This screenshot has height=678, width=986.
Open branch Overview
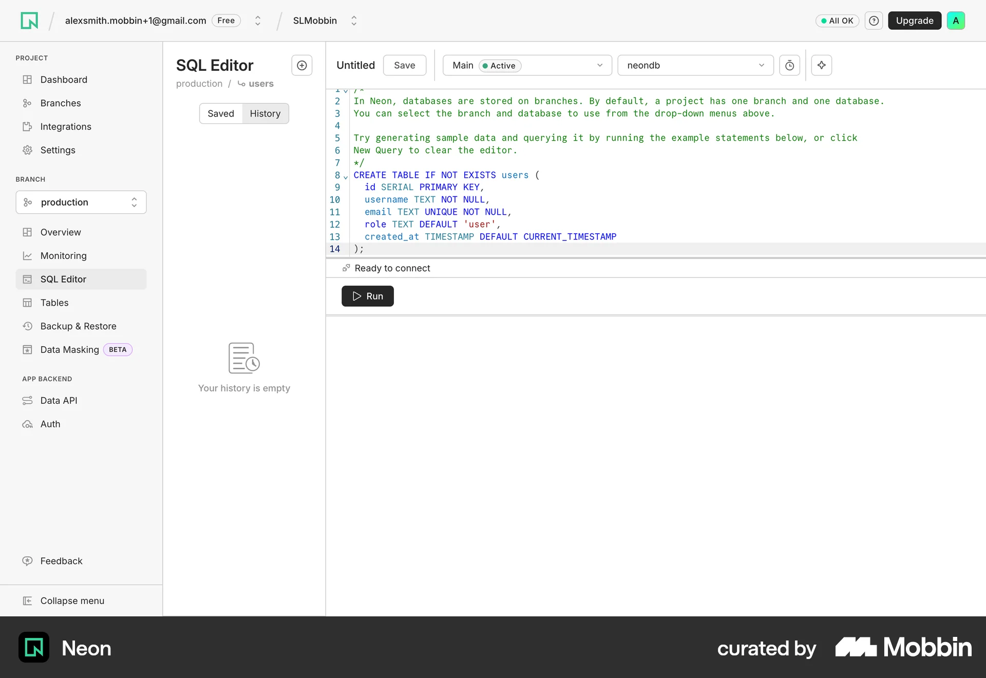click(81, 232)
